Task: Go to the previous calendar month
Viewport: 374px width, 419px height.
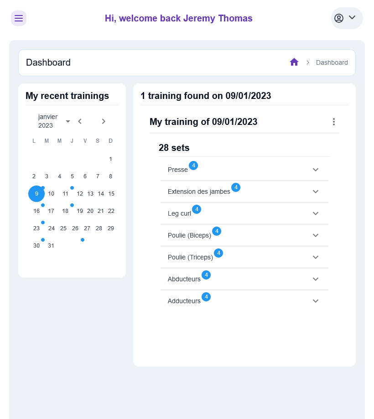Action: 80,121
